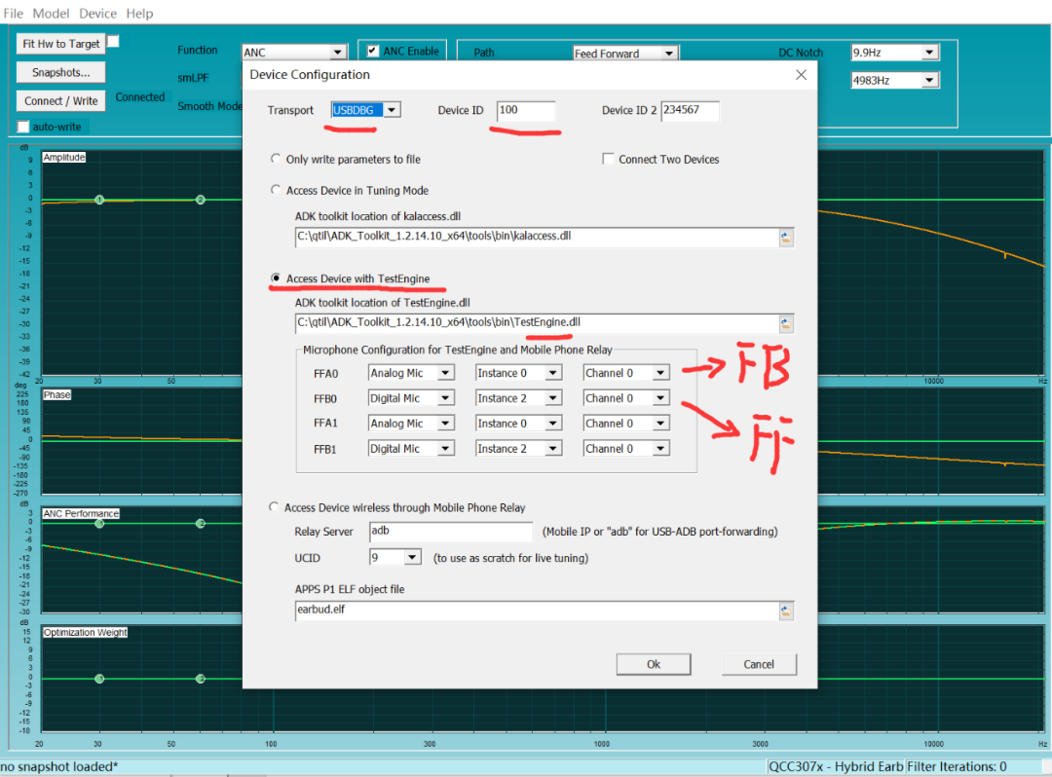1052x777 pixels.
Task: Select Only write parameters to file
Action: (275, 159)
